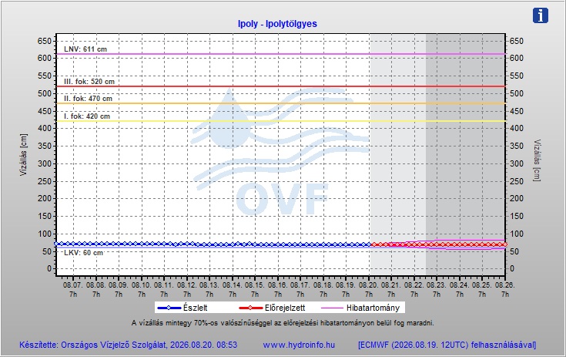Click the Készítette: Országos Vízjelző Szolgálat credit
This screenshot has height=357, width=566.
128,345
